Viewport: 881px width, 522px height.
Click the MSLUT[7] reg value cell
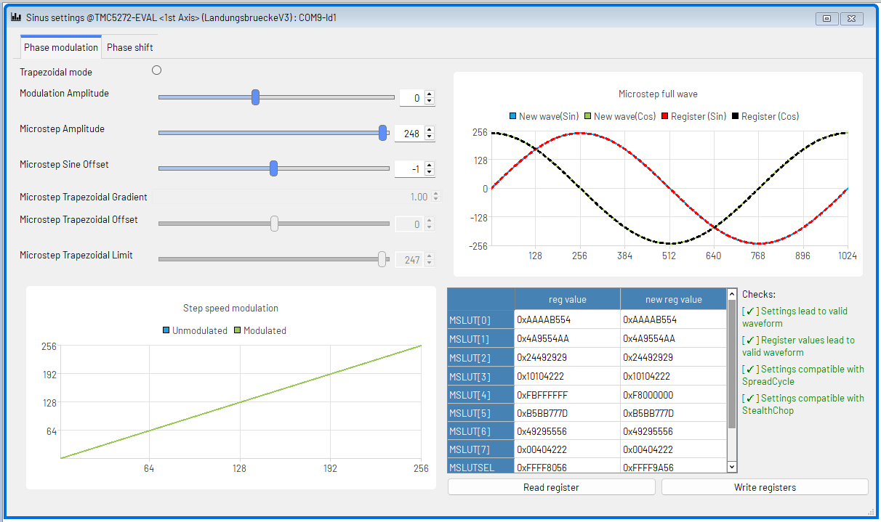pyautogui.click(x=568, y=449)
